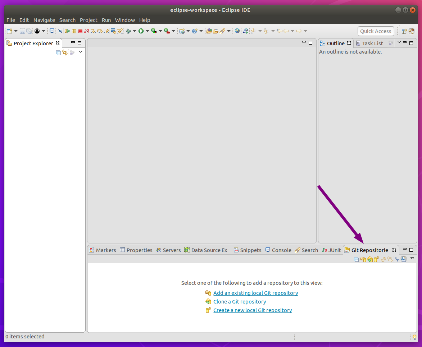This screenshot has width=422, height=347.
Task: Open the Window menu
Action: pyautogui.click(x=125, y=20)
